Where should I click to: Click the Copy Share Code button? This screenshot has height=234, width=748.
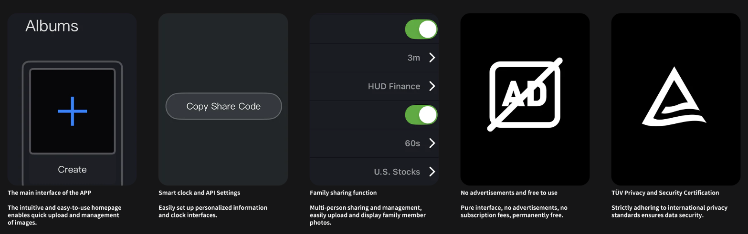point(224,106)
